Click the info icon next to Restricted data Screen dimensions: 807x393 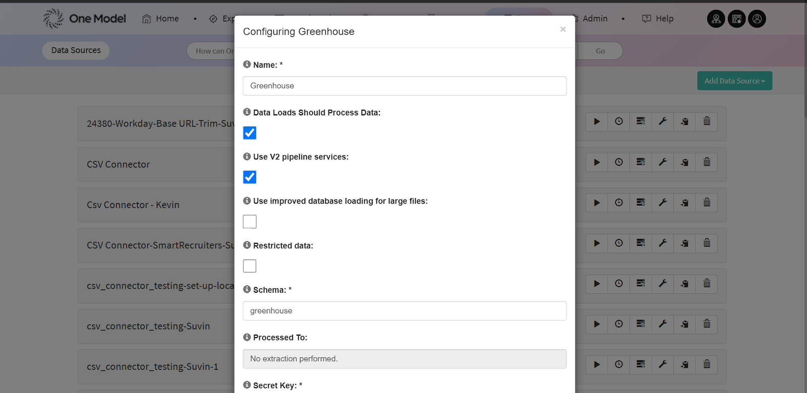[247, 245]
